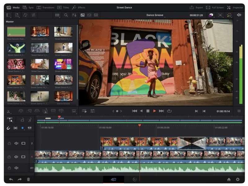Lock video track 2
The image size is (248, 186).
tap(9, 143)
